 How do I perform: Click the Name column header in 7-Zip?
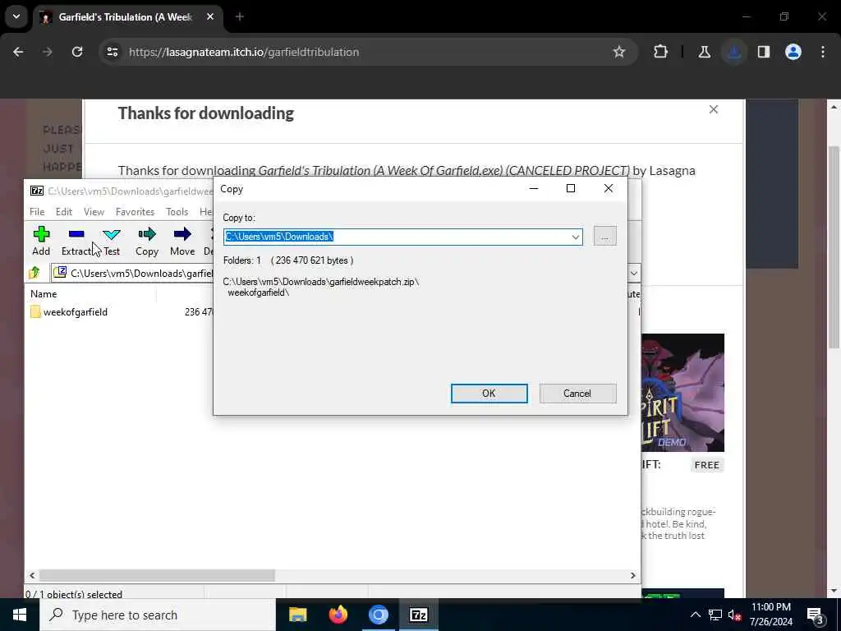tap(91, 294)
